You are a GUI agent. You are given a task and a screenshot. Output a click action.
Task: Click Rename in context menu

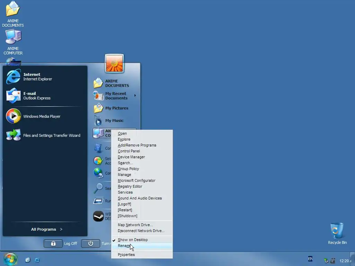(142, 246)
